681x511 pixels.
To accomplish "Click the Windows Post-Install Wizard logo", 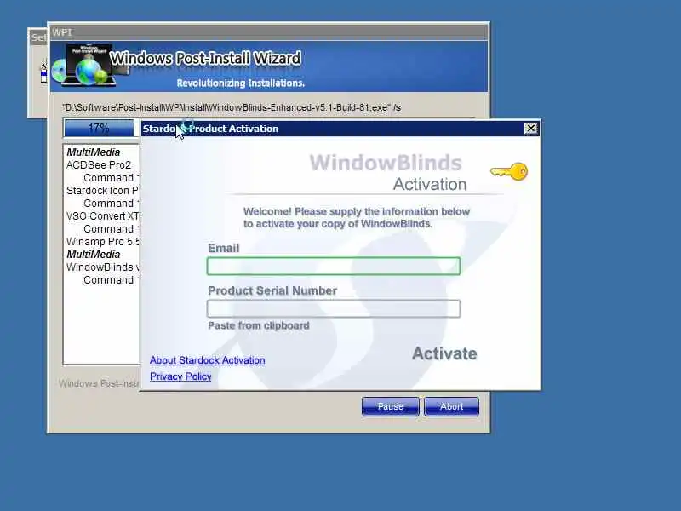I will click(89, 66).
